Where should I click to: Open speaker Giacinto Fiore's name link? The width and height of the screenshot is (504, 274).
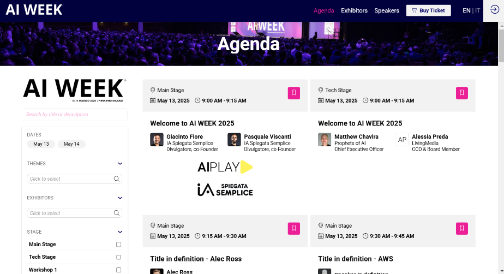[x=184, y=136]
